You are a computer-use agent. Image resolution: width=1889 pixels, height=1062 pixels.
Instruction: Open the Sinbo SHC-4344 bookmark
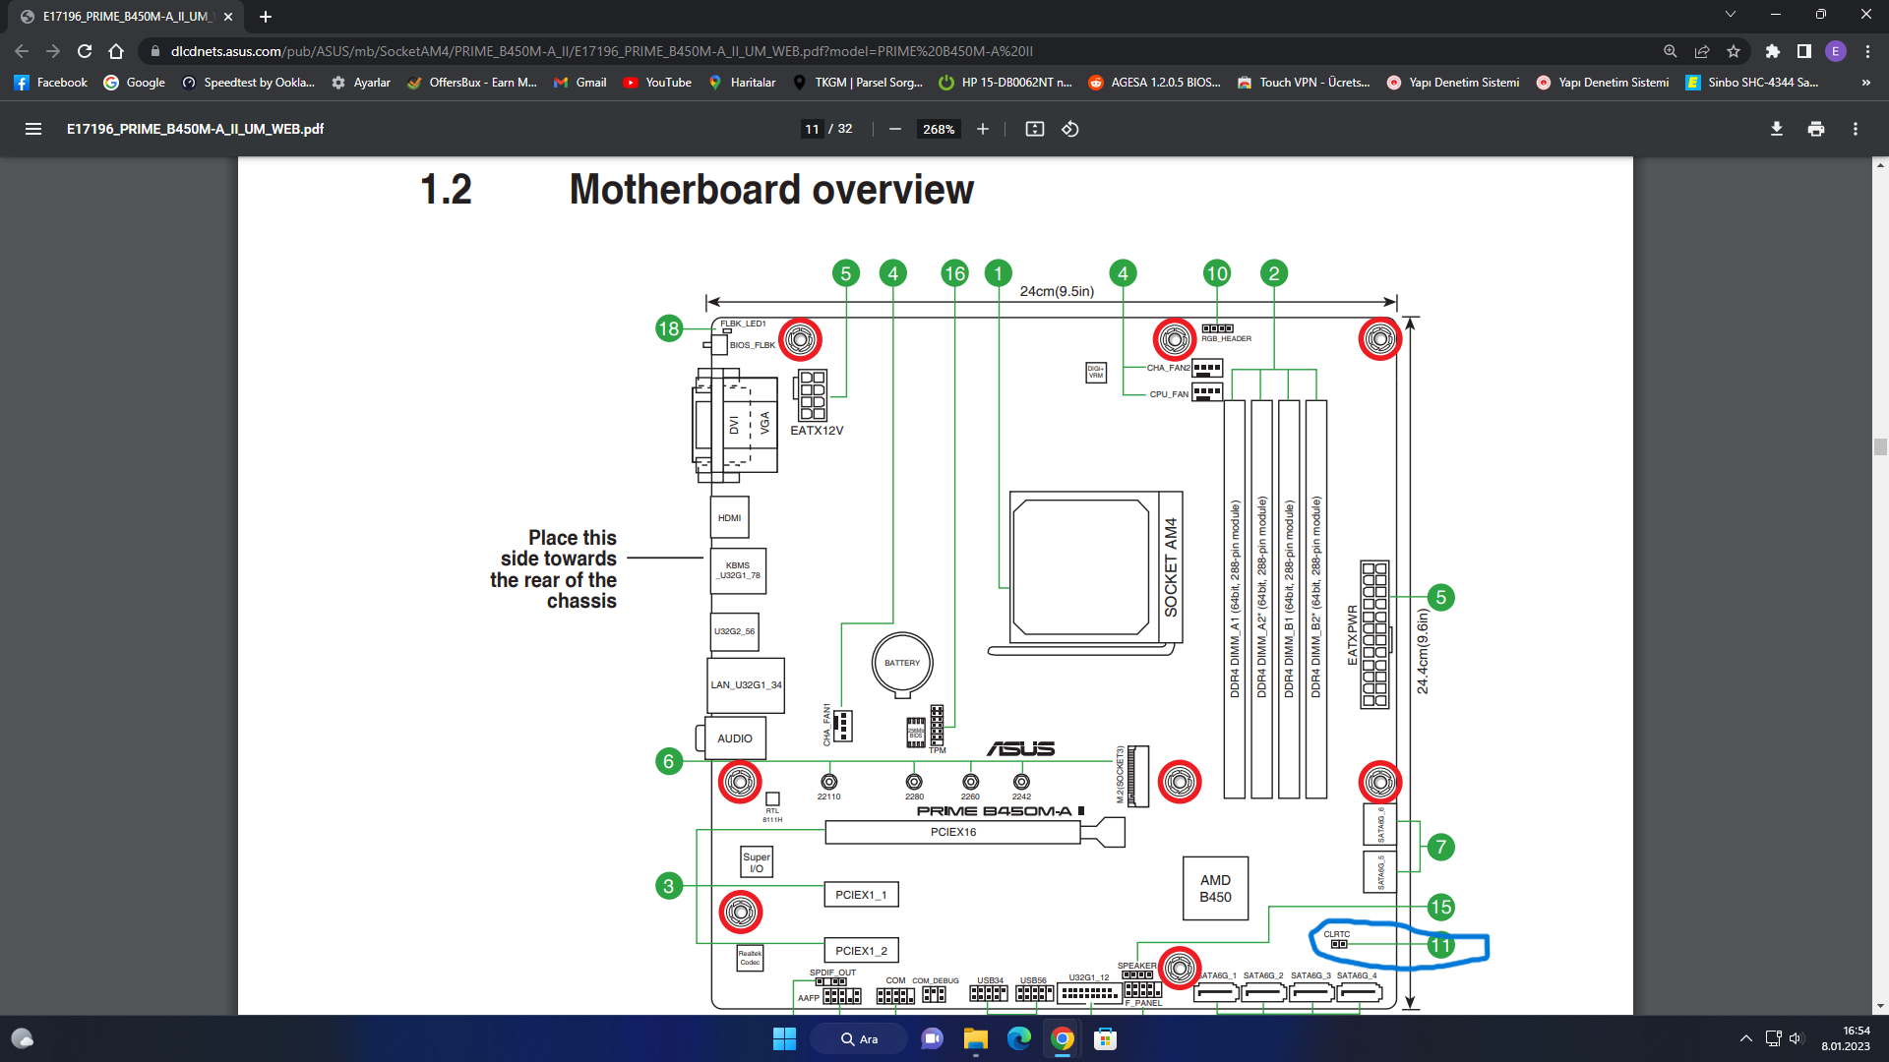(1752, 83)
